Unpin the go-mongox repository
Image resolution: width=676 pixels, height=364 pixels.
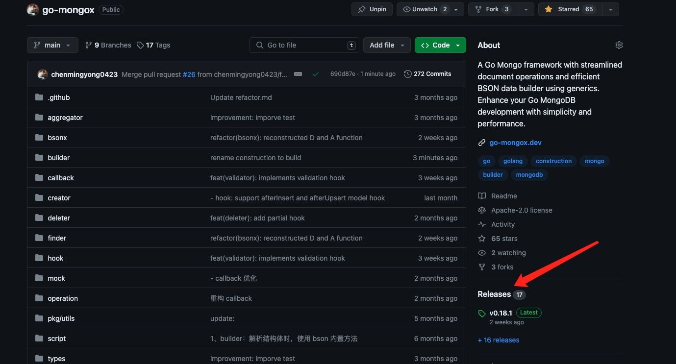(372, 9)
